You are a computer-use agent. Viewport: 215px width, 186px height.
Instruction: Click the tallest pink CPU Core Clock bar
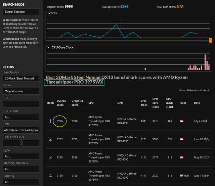coord(205,62)
